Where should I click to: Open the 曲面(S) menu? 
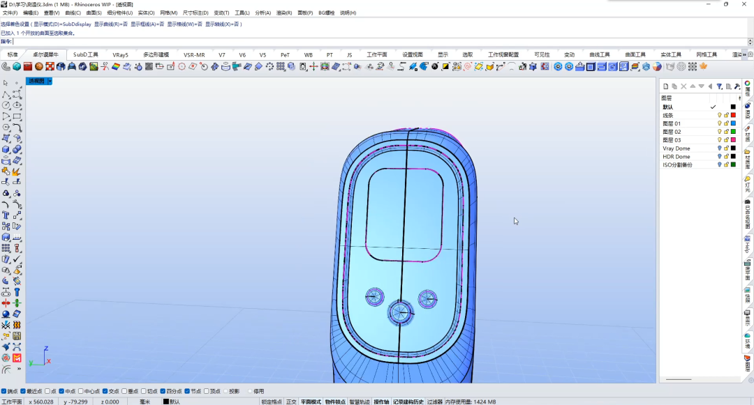pos(94,13)
